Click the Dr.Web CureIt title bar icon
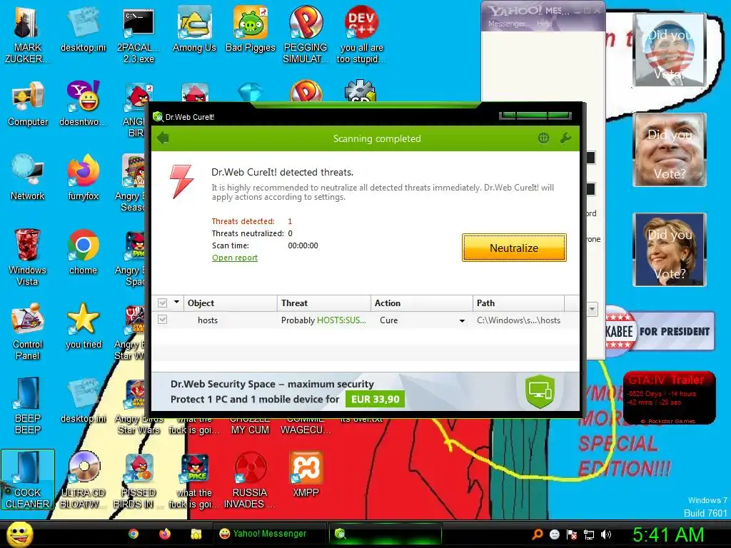The height and width of the screenshot is (548, 731). point(158,116)
